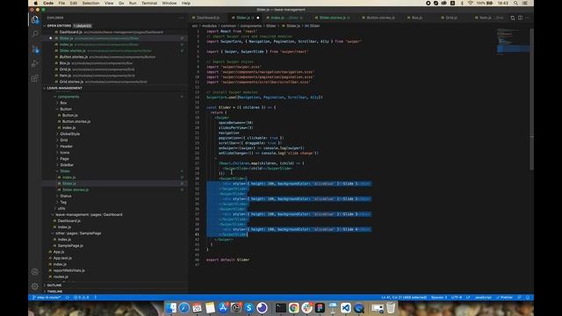Screen dimensions: 562x316
Task: Click the JavaScript language mode in status bar
Action: click(483, 298)
